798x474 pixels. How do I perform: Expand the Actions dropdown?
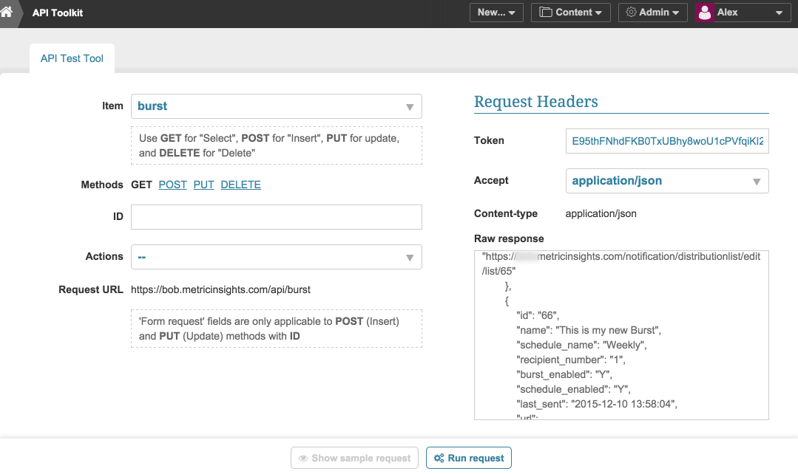[276, 257]
